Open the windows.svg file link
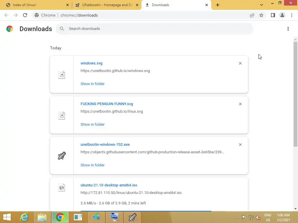This screenshot has width=298, height=223. coord(91,63)
